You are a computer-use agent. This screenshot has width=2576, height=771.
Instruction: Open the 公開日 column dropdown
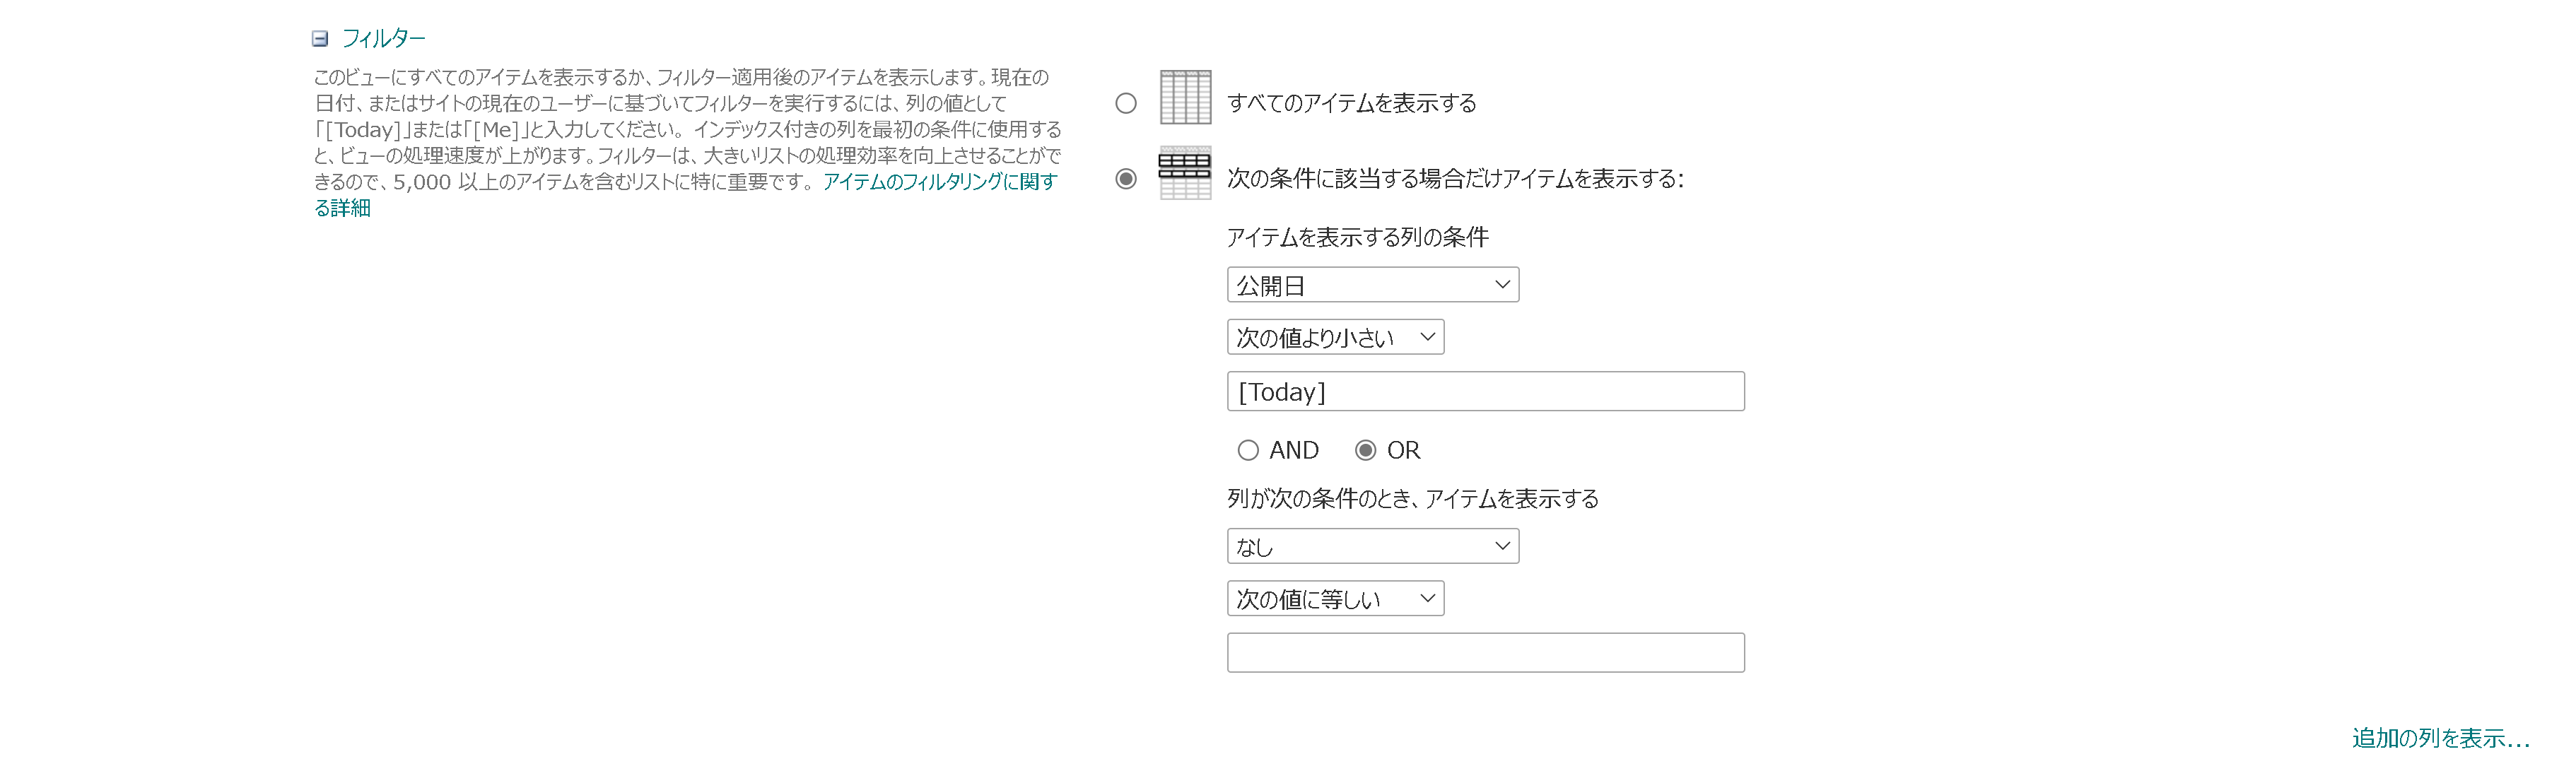pos(1372,285)
